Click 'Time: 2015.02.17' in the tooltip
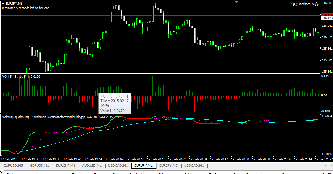This screenshot has height=174, width=333. (114, 101)
